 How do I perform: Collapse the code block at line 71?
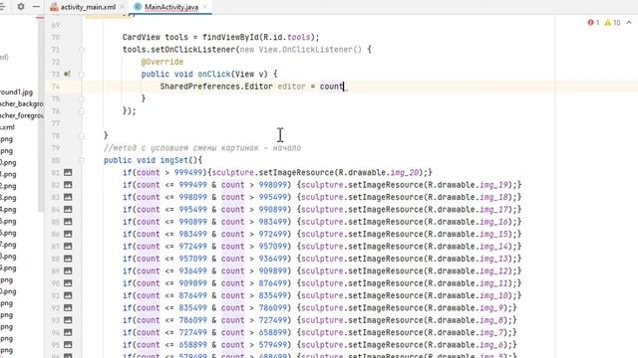(82, 50)
